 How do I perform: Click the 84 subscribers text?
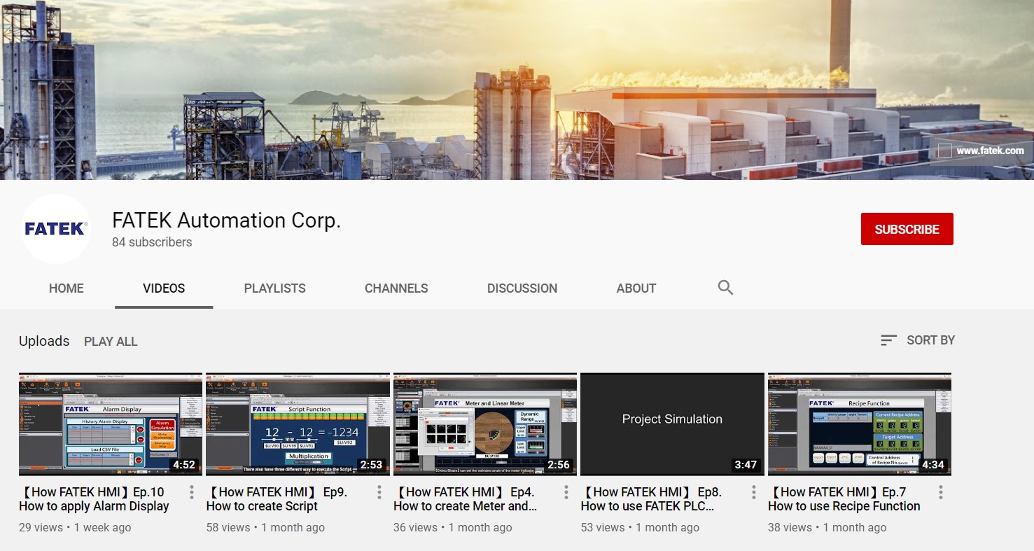(152, 242)
